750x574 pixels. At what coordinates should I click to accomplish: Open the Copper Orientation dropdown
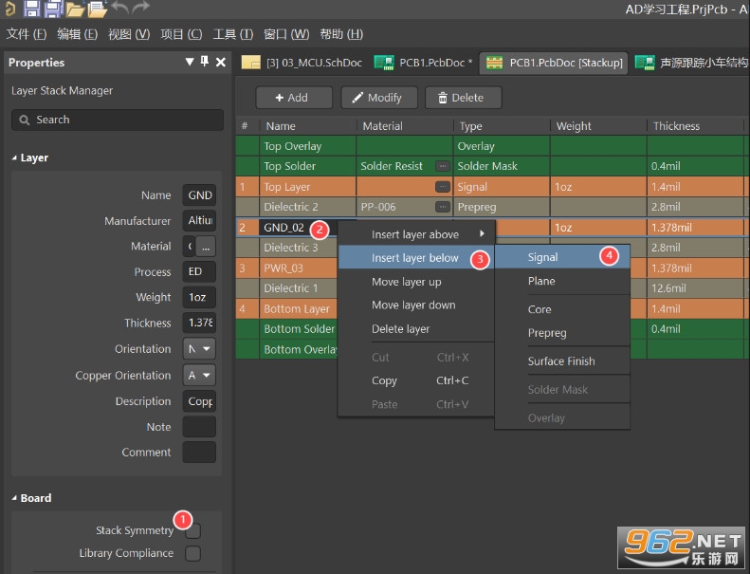coord(199,375)
